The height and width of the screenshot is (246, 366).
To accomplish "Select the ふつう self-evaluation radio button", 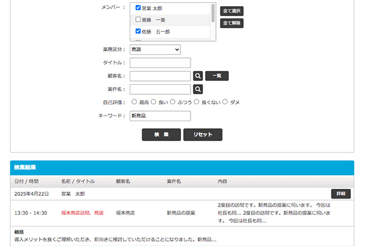I will pyautogui.click(x=173, y=102).
